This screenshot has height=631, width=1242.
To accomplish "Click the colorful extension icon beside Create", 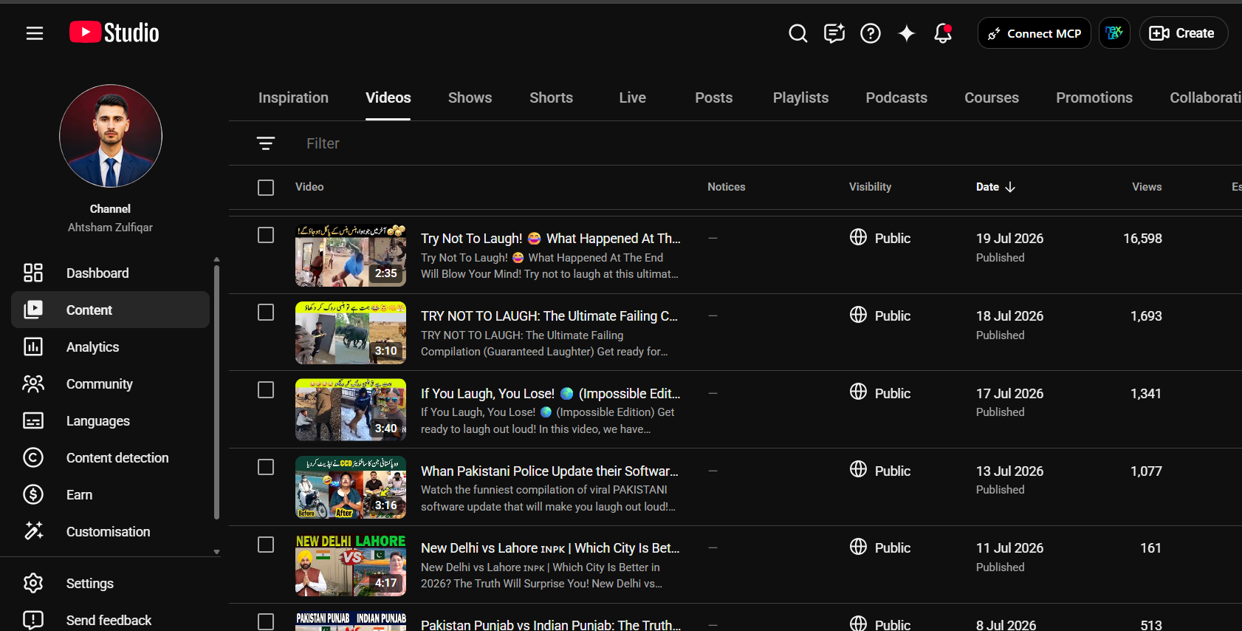I will [1114, 33].
